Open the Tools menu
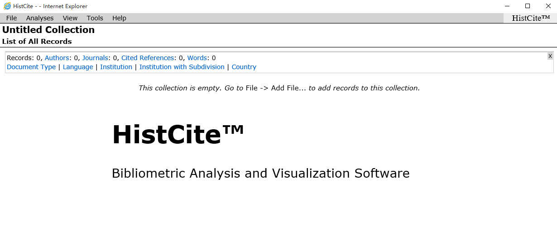 [x=95, y=18]
